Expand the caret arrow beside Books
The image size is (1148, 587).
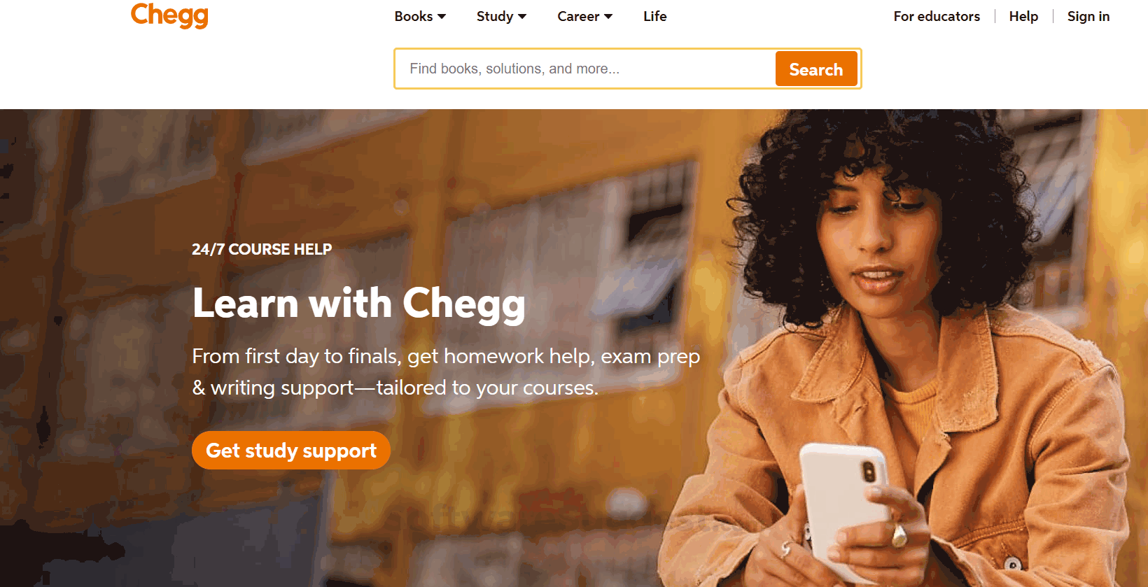click(442, 17)
